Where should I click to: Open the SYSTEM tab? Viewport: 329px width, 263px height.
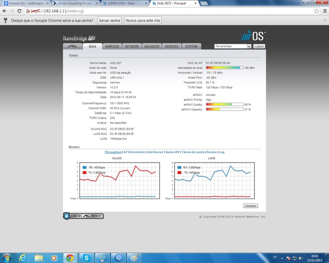191,46
